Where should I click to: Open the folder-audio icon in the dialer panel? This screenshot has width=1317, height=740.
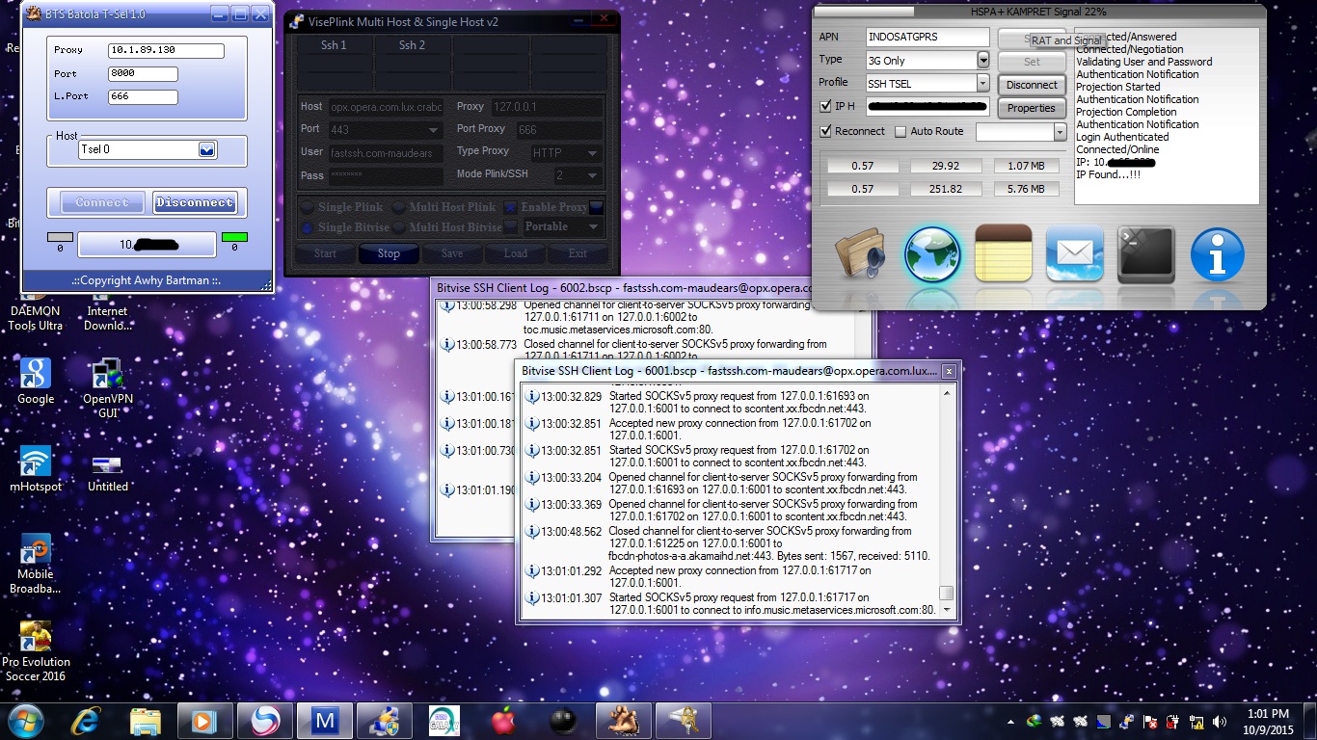coord(860,255)
